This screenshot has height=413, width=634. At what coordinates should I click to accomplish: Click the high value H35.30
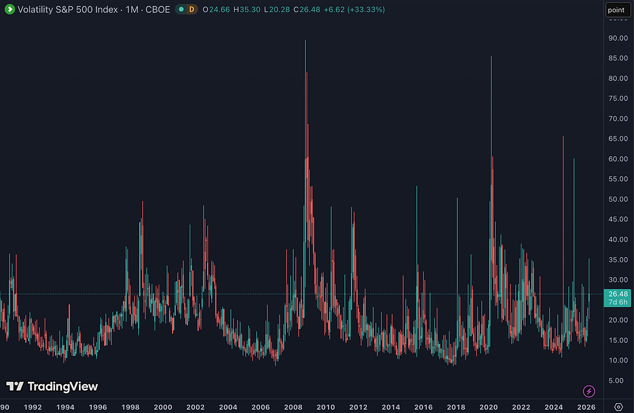[x=246, y=9]
